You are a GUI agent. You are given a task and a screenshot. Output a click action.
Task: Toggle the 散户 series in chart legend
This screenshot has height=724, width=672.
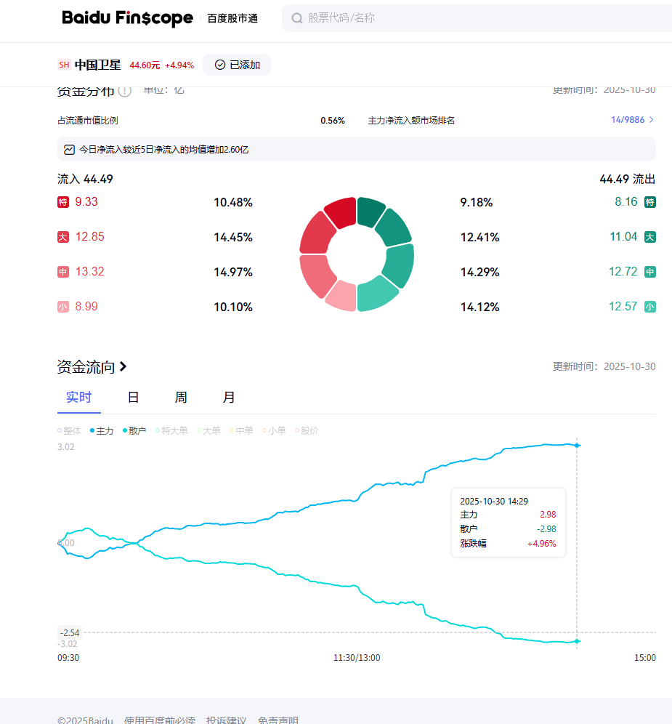(134, 431)
